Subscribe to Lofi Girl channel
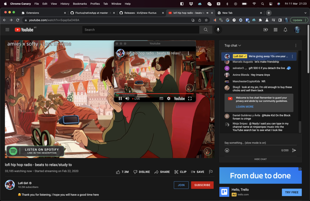310x201 pixels. click(202, 185)
